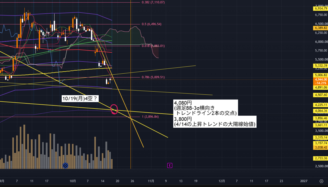Click the 3,038.42 price axis label
Image resolution: width=328 pixels, height=187 pixels.
(x=321, y=147)
